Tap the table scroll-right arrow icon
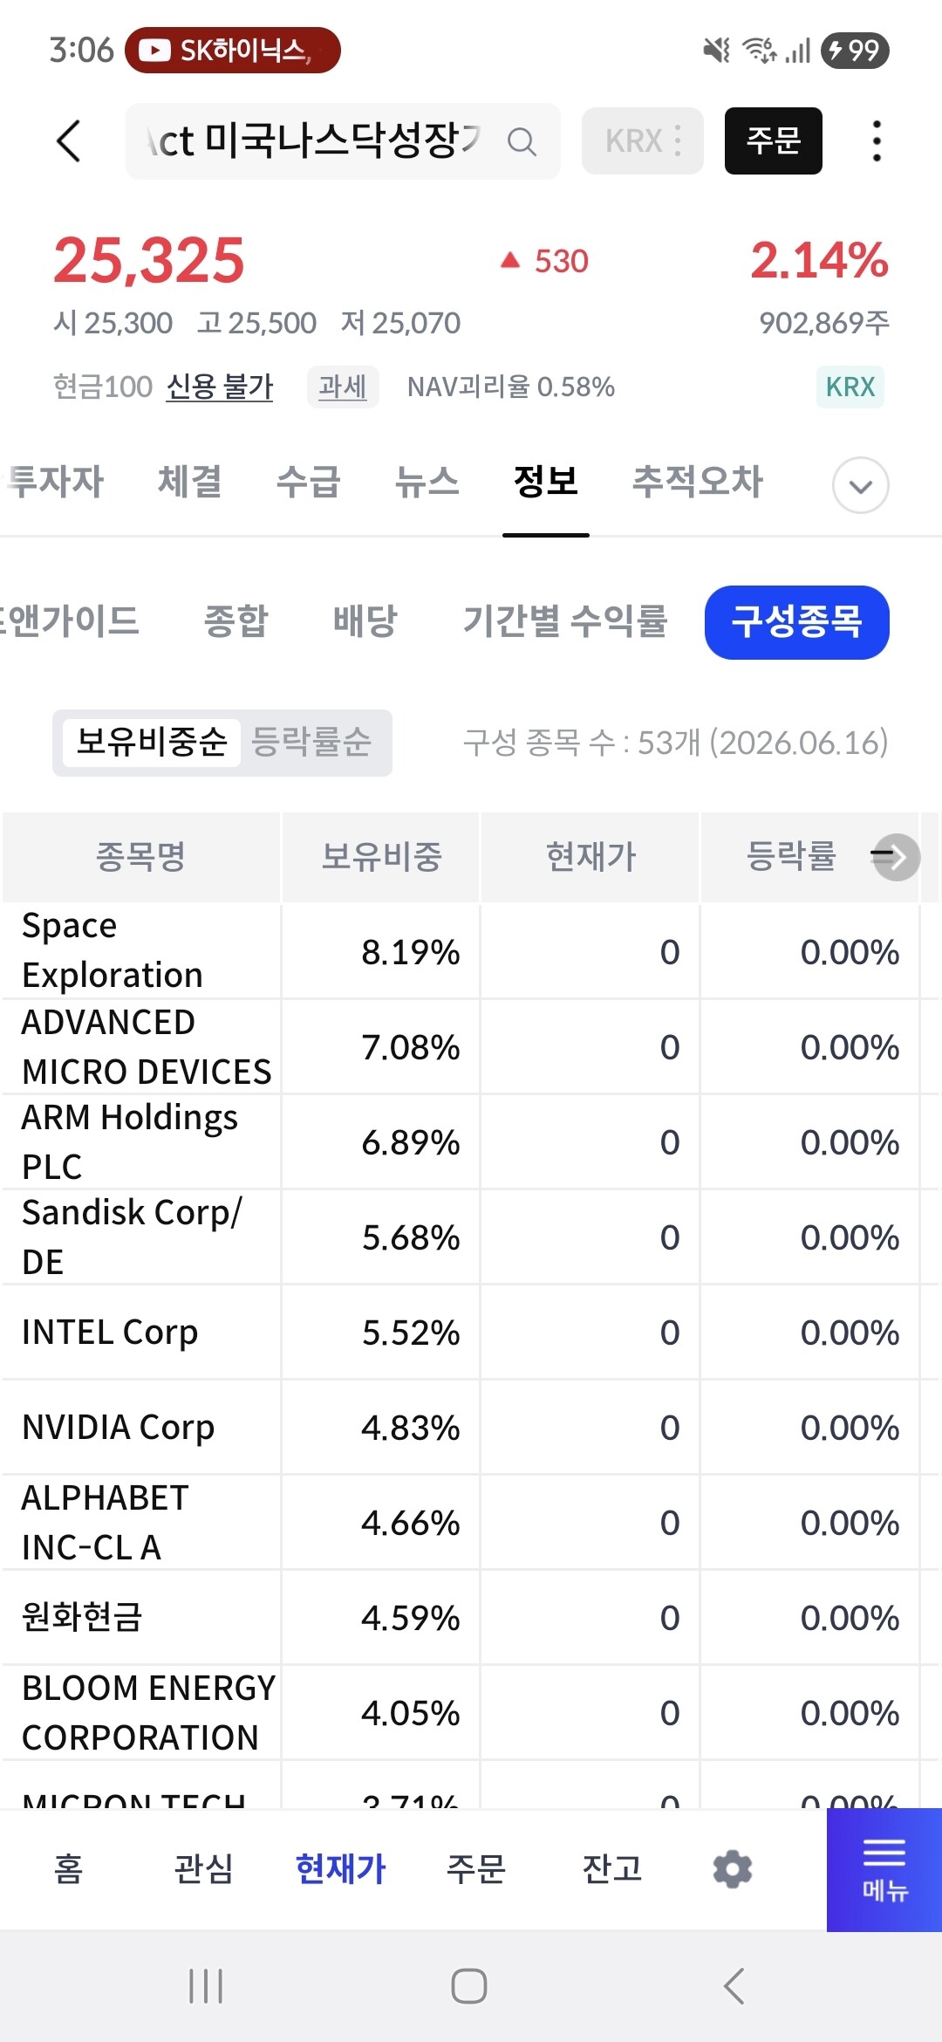Viewport: 942px width, 2042px height. click(x=896, y=857)
